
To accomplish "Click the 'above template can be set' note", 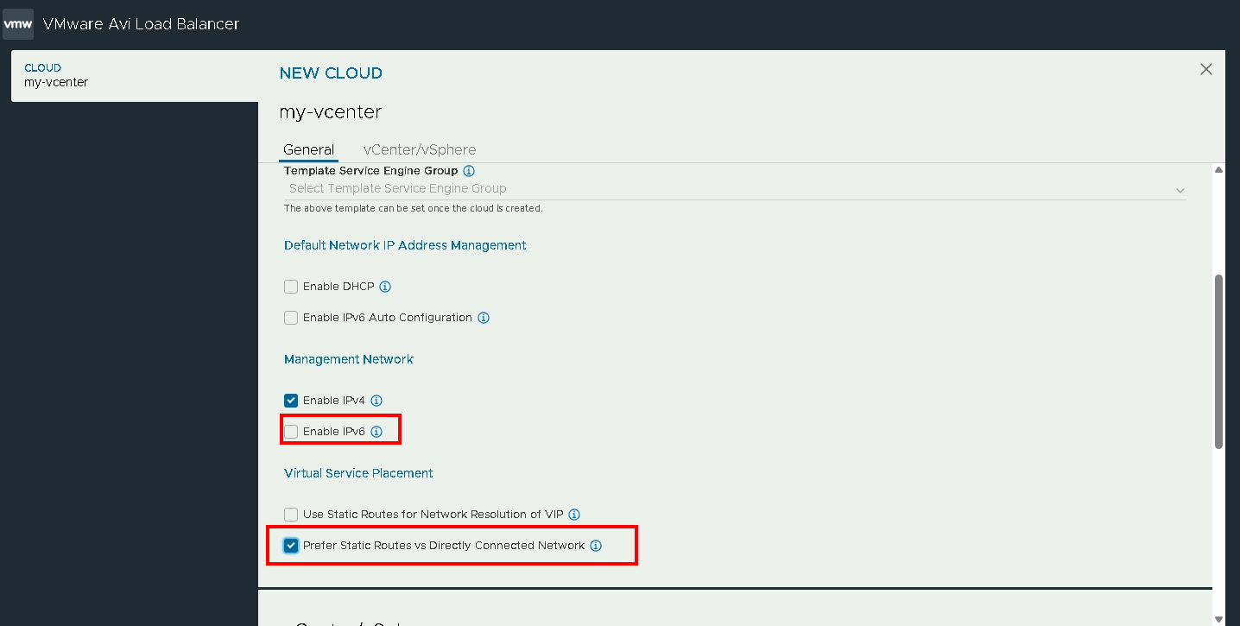I will (x=413, y=209).
